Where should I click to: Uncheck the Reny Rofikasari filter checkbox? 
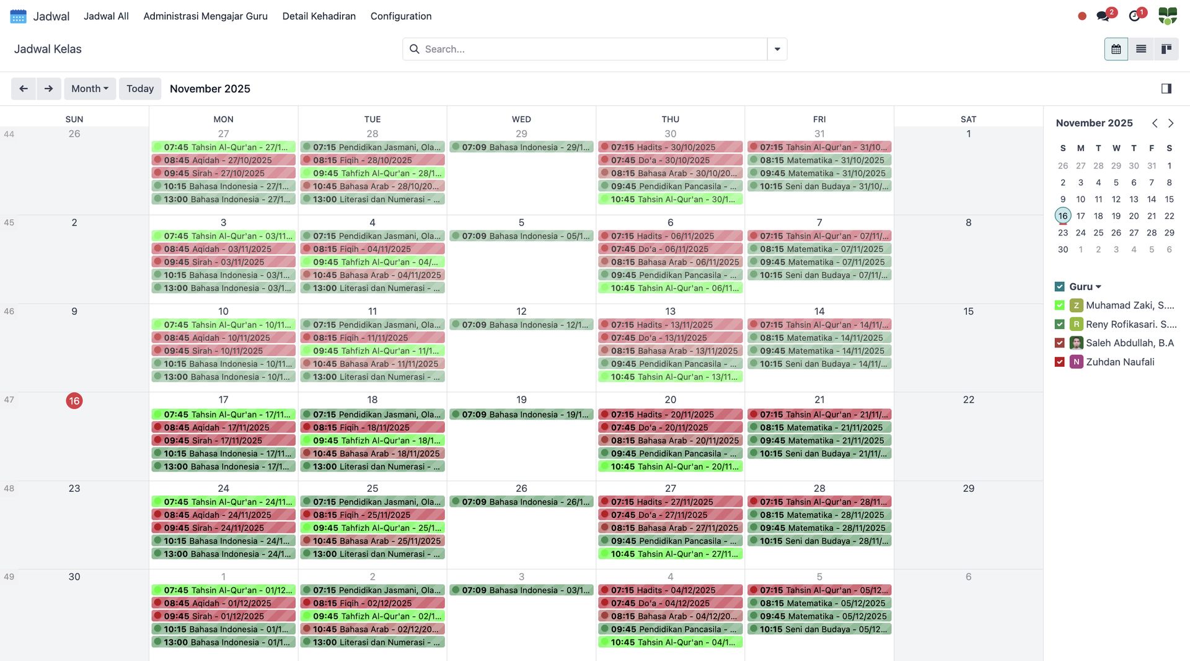pyautogui.click(x=1059, y=324)
